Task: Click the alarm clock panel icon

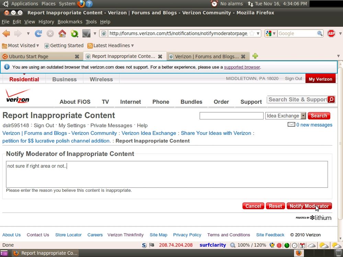Action: [x=214, y=3]
